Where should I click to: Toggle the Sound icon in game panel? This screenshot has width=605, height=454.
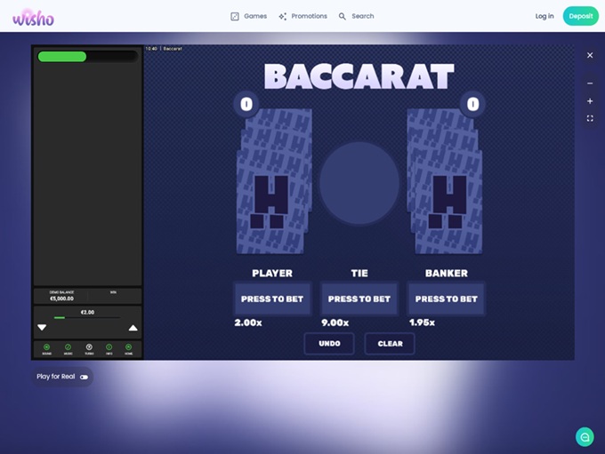[x=47, y=347]
